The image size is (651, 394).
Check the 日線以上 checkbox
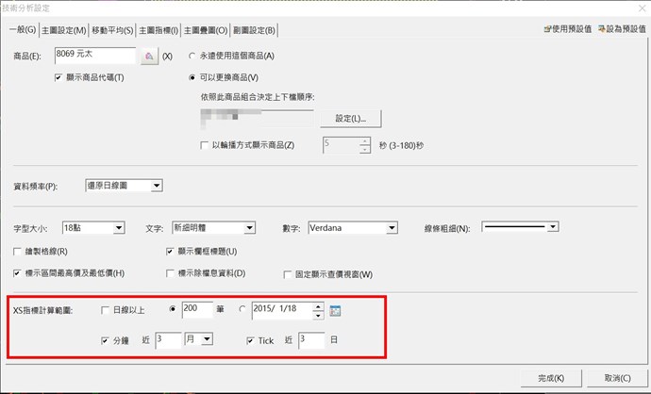106,310
